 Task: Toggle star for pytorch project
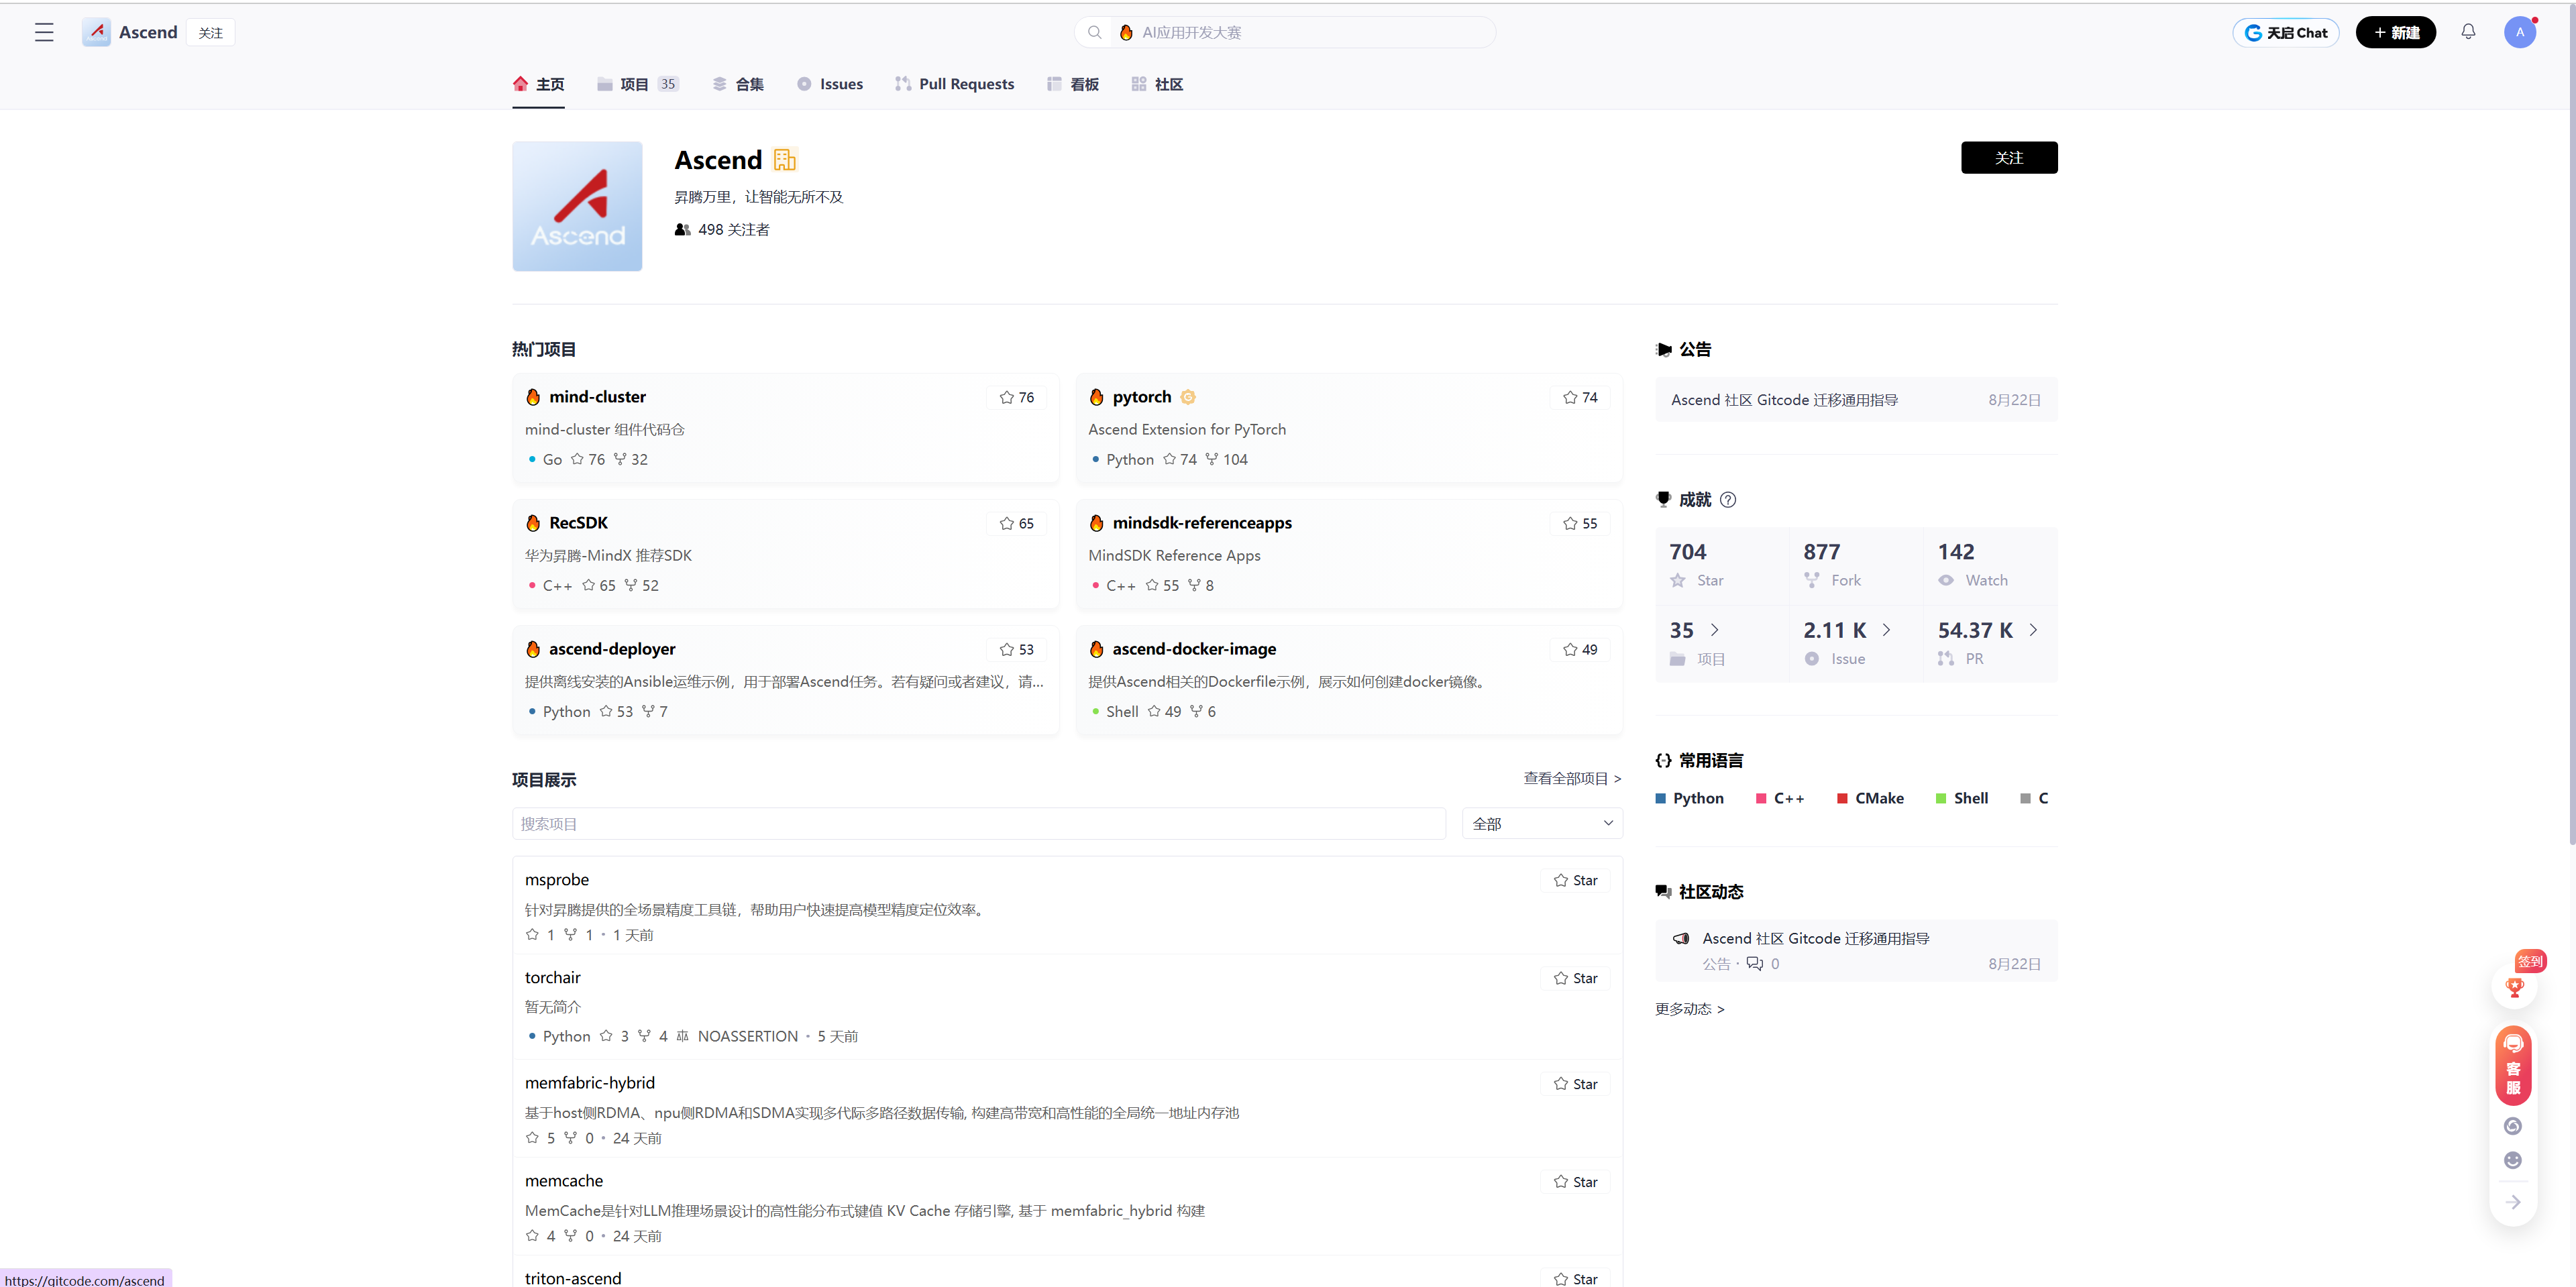coord(1580,397)
